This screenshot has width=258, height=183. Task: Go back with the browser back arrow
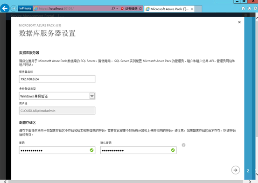click(5, 8)
